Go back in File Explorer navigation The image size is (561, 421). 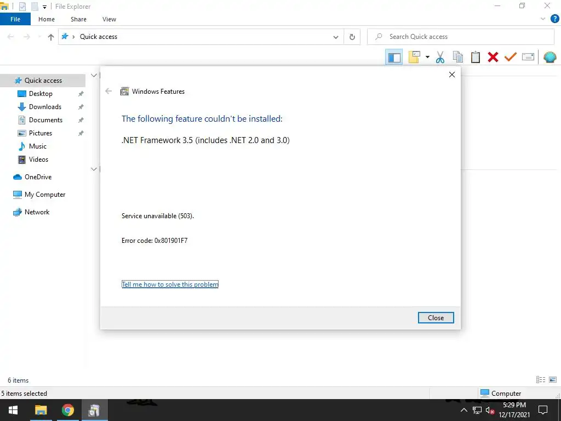(x=11, y=37)
